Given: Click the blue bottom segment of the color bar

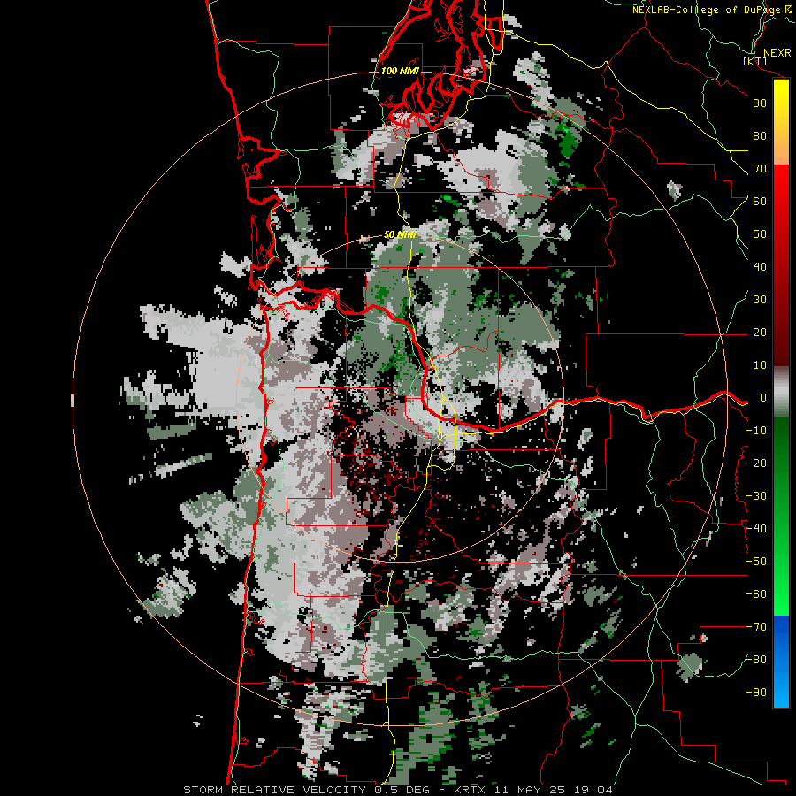Looking at the screenshot, I should [x=781, y=662].
